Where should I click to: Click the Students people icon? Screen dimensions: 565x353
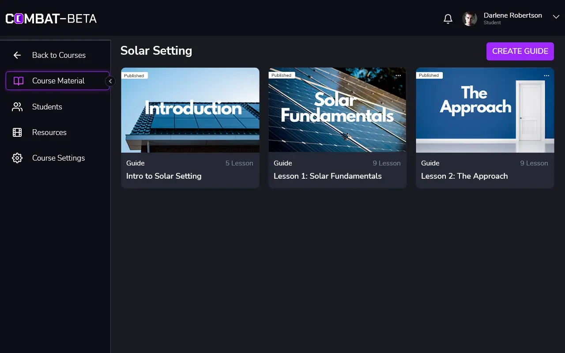[x=17, y=107]
